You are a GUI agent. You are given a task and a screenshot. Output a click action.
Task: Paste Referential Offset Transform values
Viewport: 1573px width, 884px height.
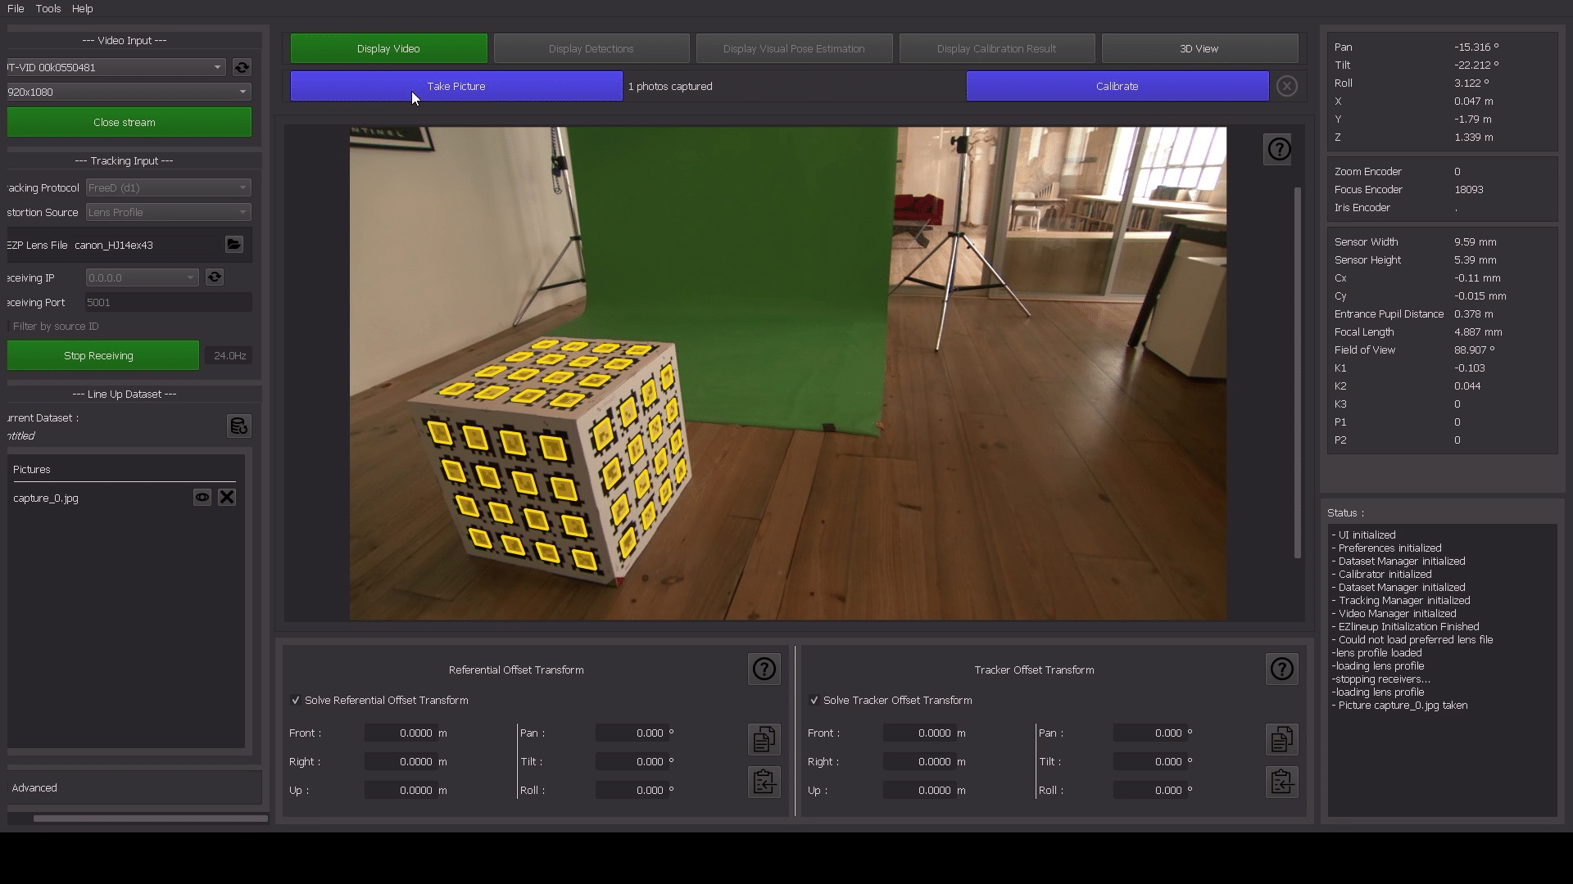point(764,782)
